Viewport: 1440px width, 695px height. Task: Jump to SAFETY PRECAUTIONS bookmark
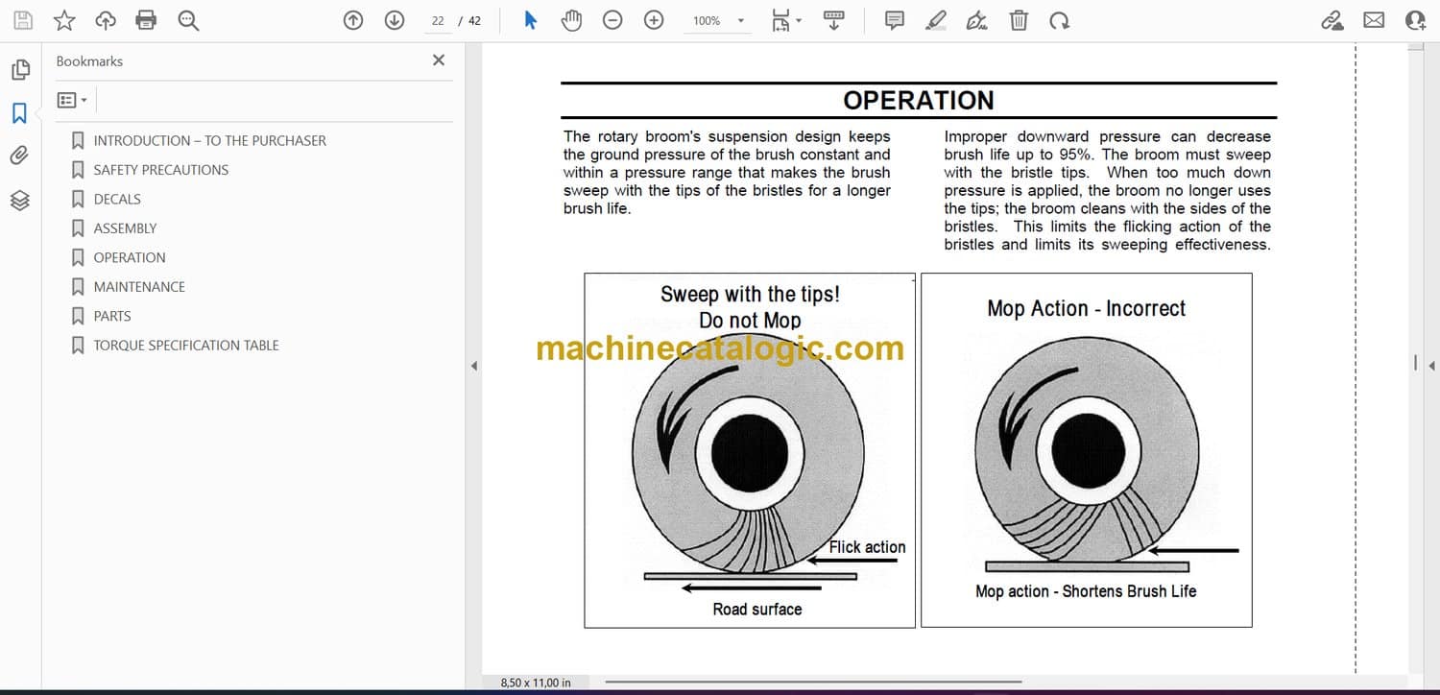[160, 170]
